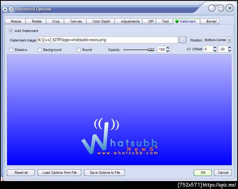Confirm with the OK button
This screenshot has height=189, width=238.
click(203, 173)
